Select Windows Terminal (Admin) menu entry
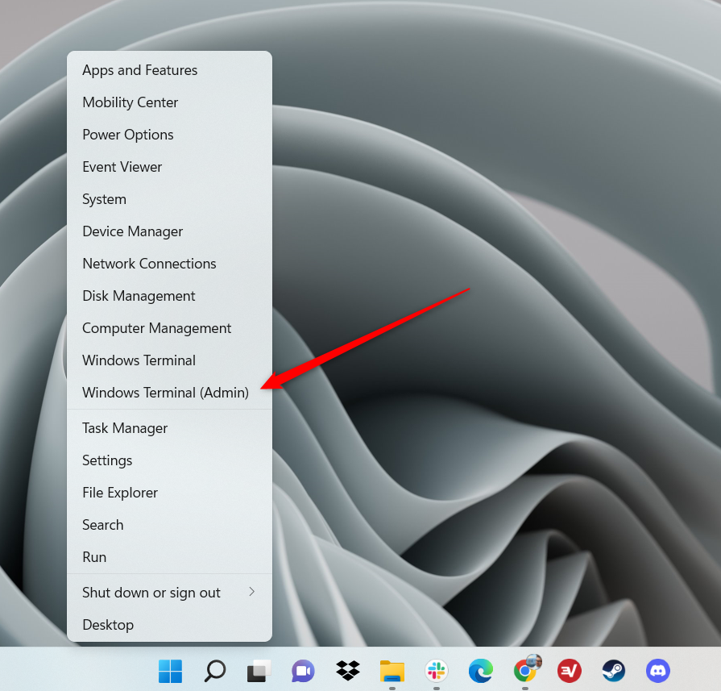The image size is (721, 691). 165,393
